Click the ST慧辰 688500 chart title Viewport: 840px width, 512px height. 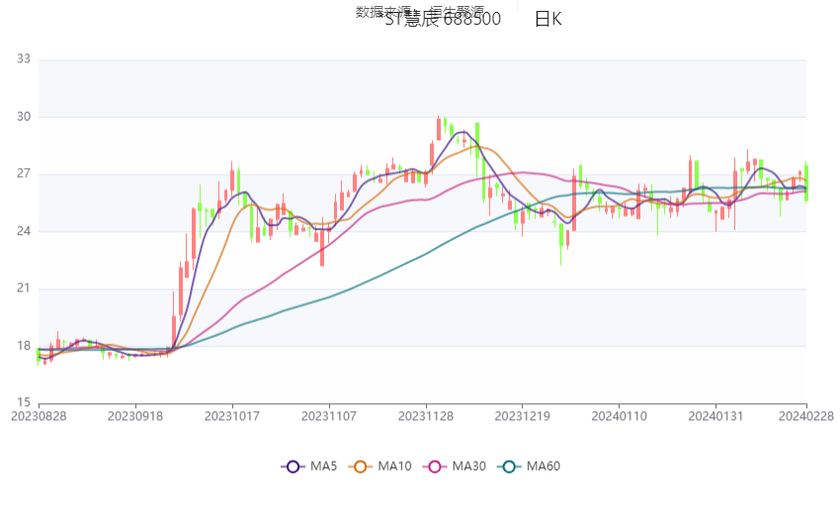pyautogui.click(x=443, y=19)
